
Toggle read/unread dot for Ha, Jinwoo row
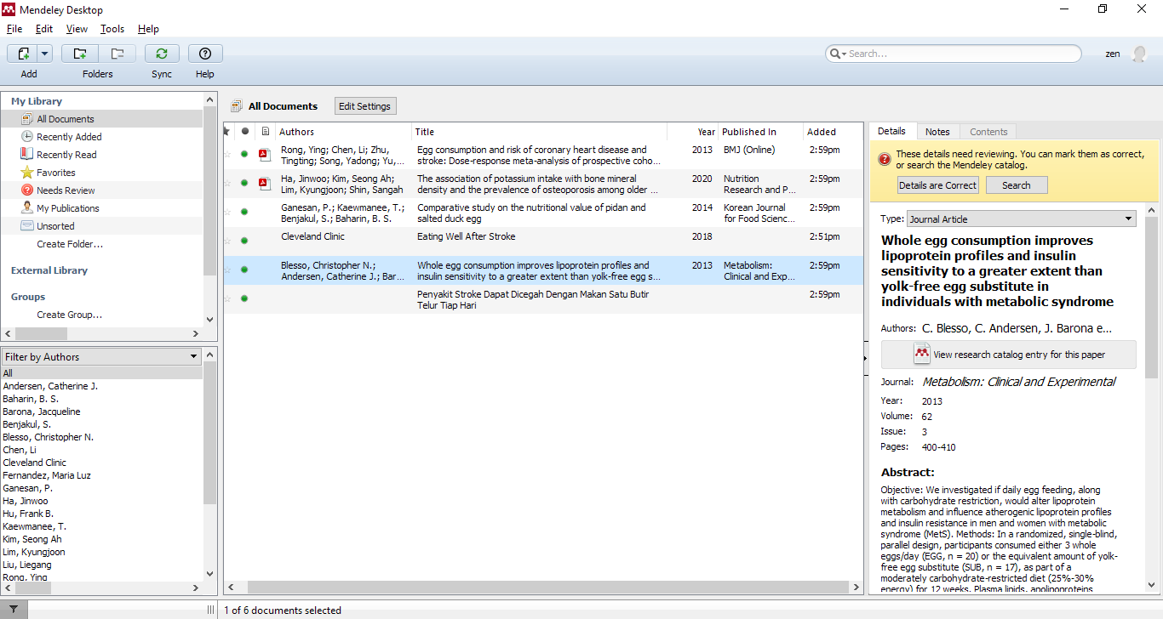coord(244,183)
